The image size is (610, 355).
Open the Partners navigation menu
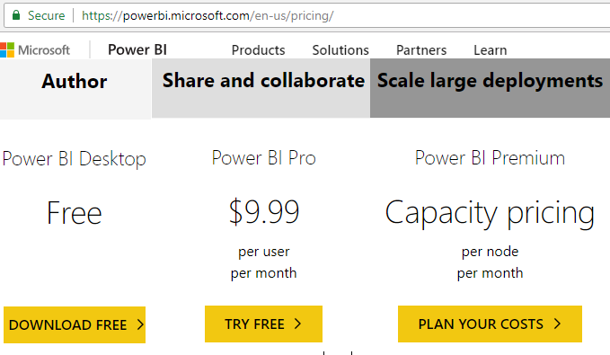(x=421, y=50)
